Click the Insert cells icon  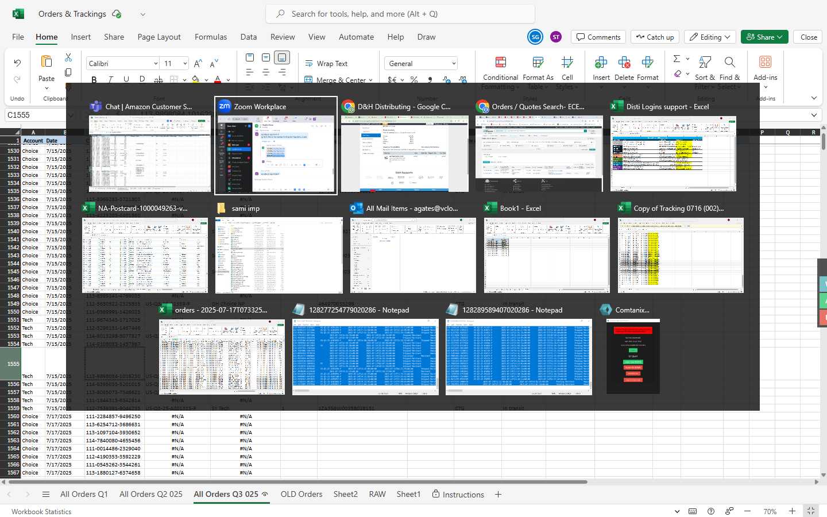click(x=601, y=62)
